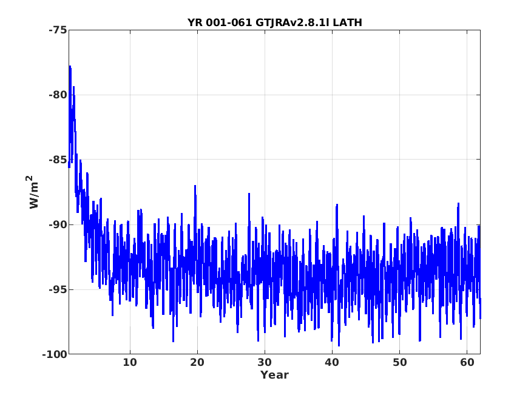This screenshot has height=398, width=531.
Task: Select y-axis tick label -75
Action: pos(58,30)
